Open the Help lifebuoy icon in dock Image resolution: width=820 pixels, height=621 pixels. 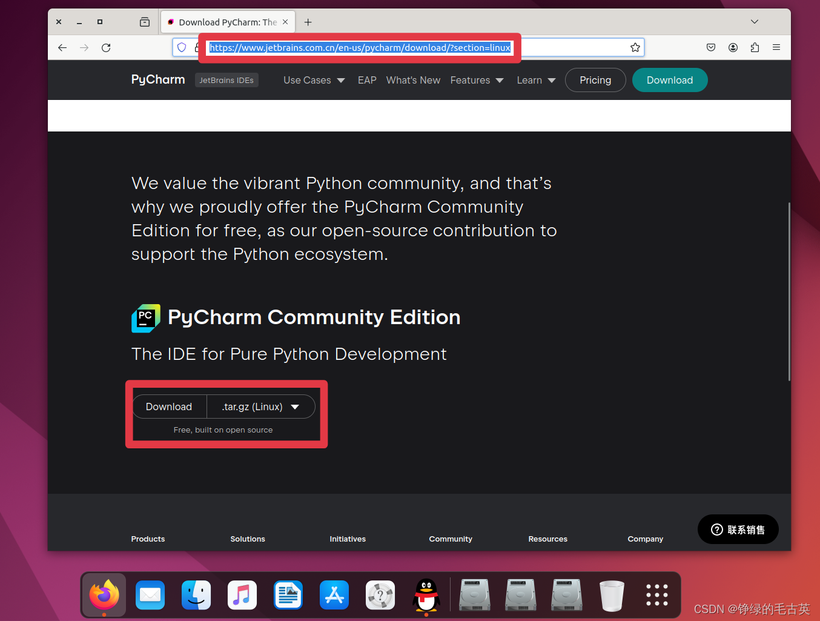[x=380, y=595]
